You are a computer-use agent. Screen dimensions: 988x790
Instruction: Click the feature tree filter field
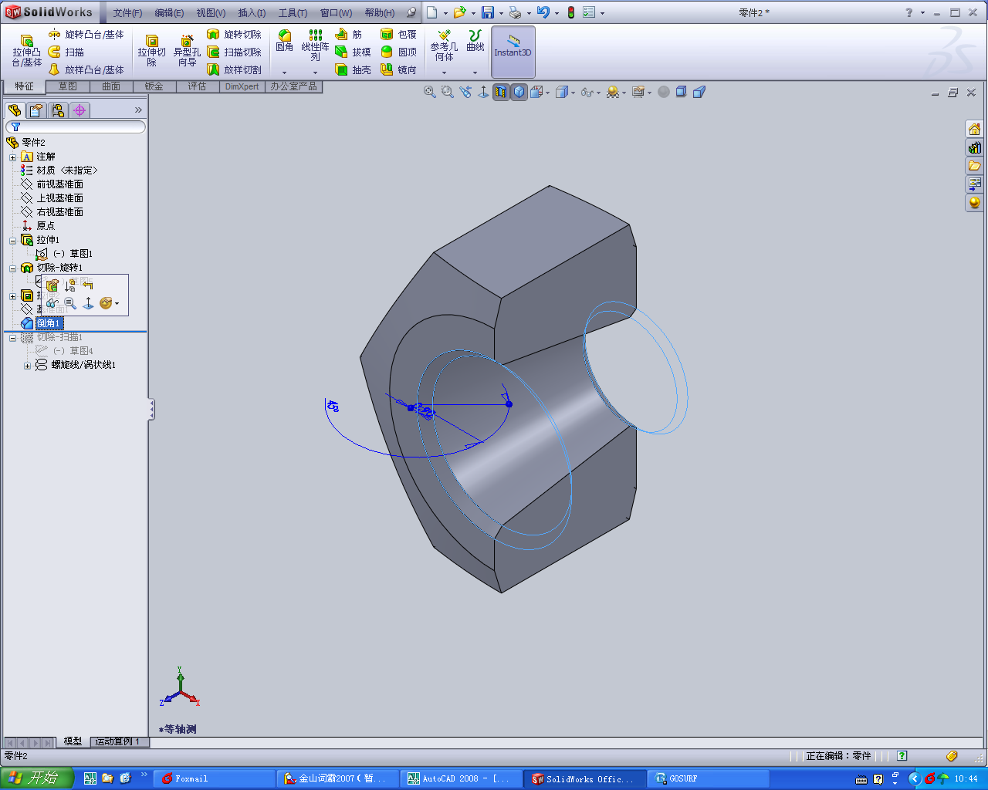pyautogui.click(x=76, y=127)
